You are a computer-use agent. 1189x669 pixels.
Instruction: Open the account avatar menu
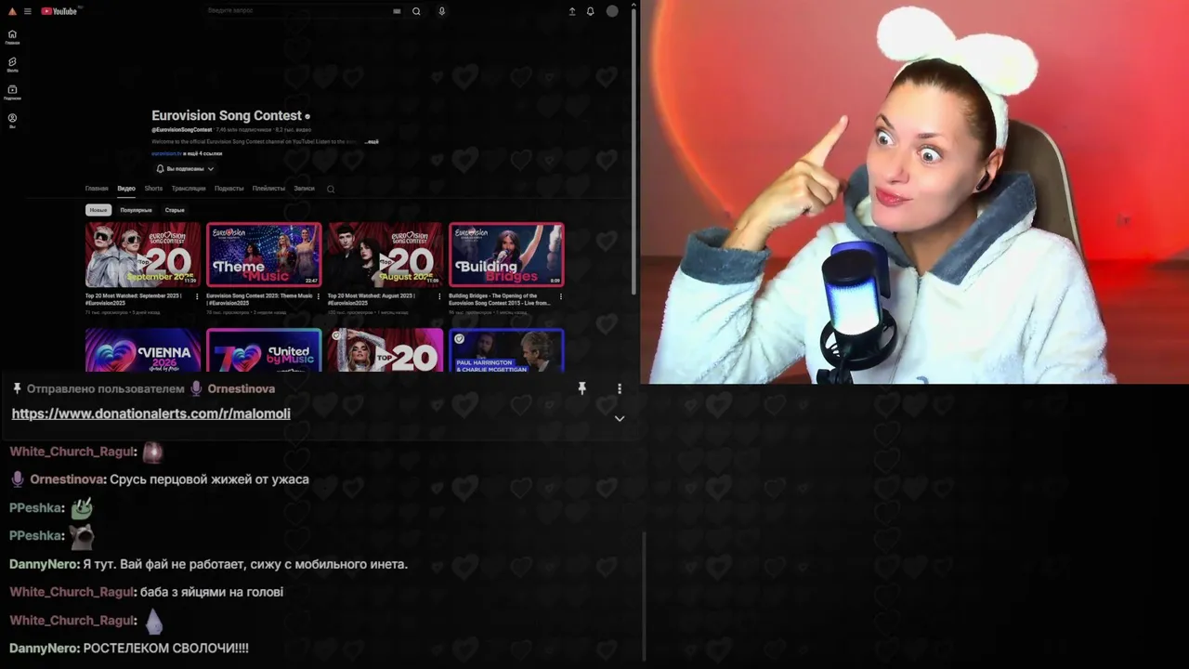coord(612,11)
